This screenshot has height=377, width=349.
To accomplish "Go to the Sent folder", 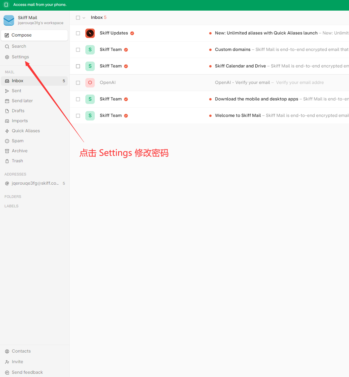I will click(34, 91).
